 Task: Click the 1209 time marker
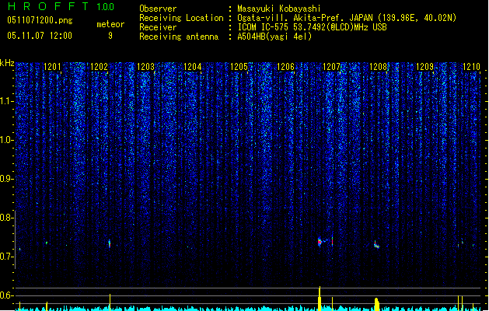coord(424,67)
